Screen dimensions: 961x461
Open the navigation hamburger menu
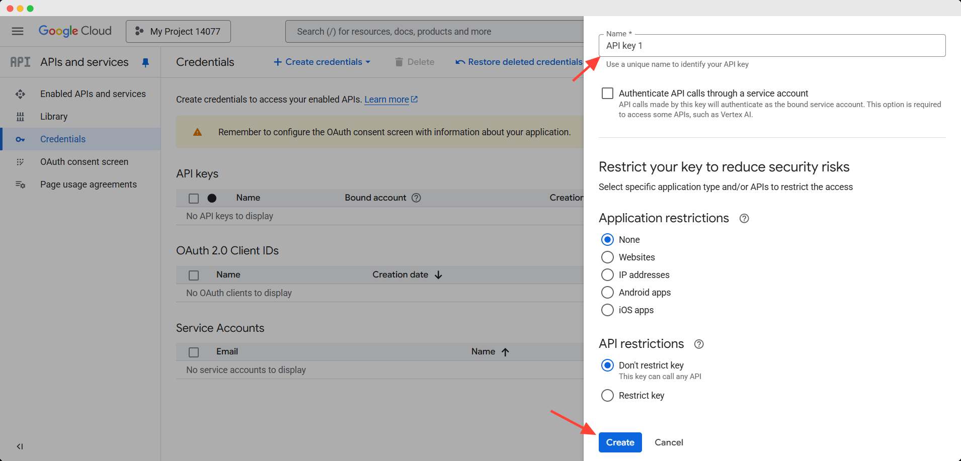(17, 31)
